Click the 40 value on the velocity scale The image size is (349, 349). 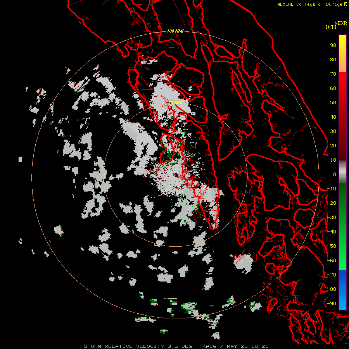[x=333, y=117]
